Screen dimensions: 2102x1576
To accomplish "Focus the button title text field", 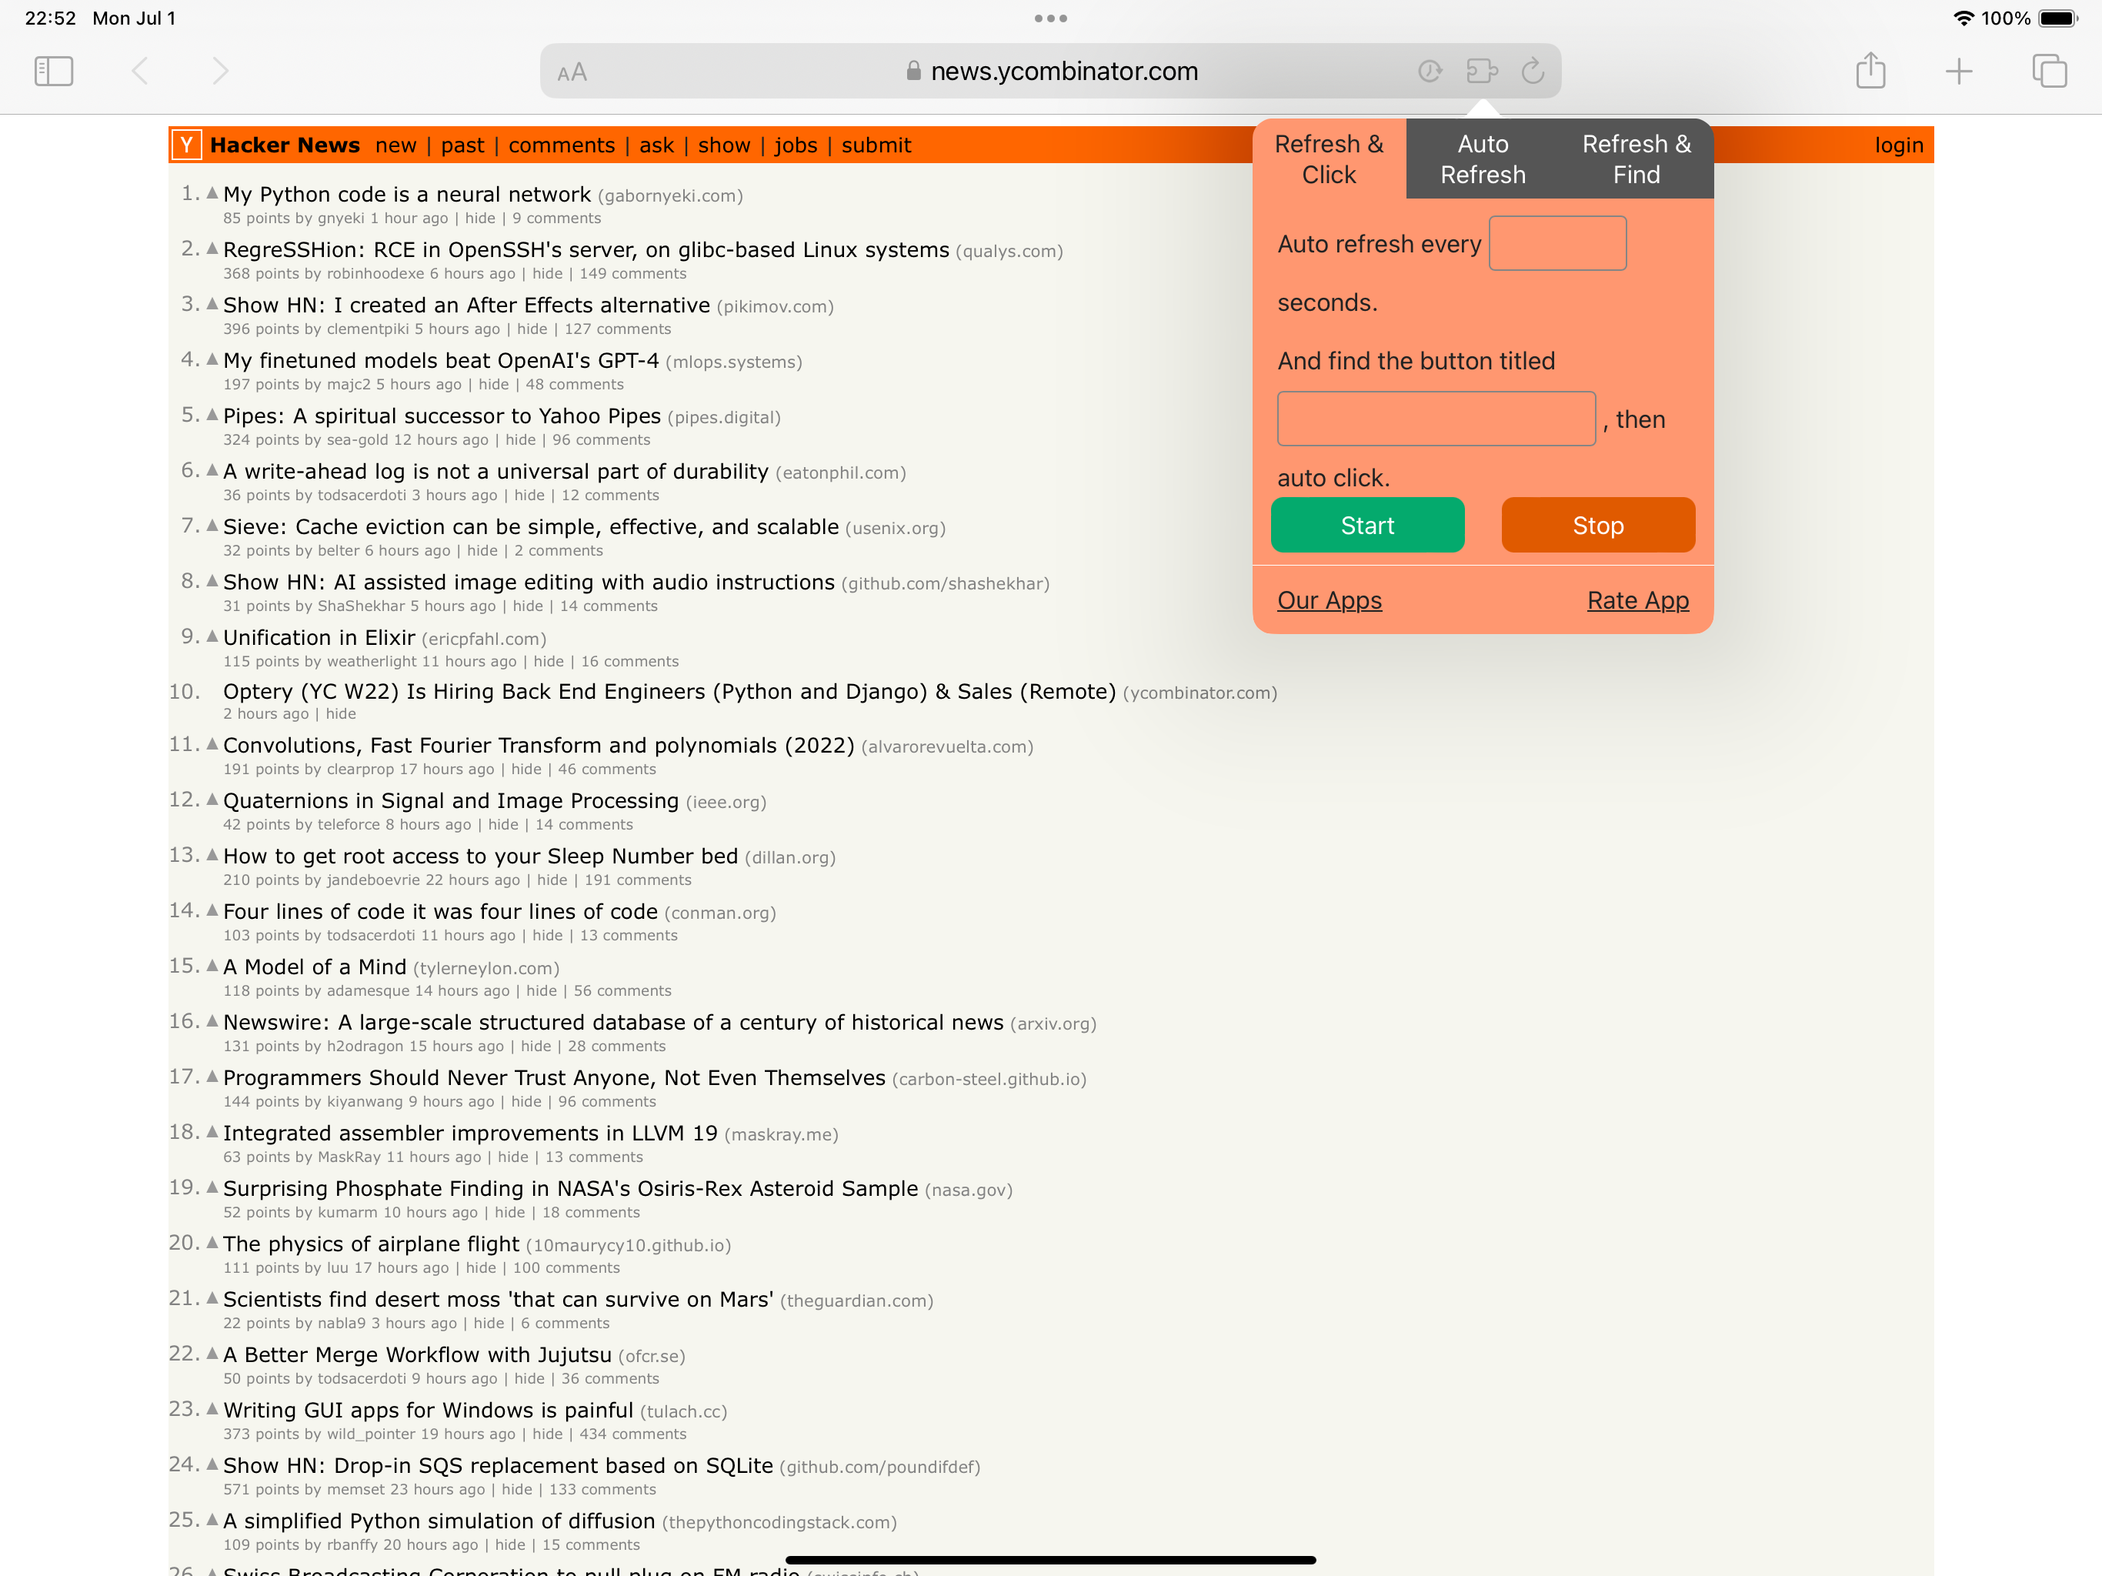I will [x=1436, y=418].
